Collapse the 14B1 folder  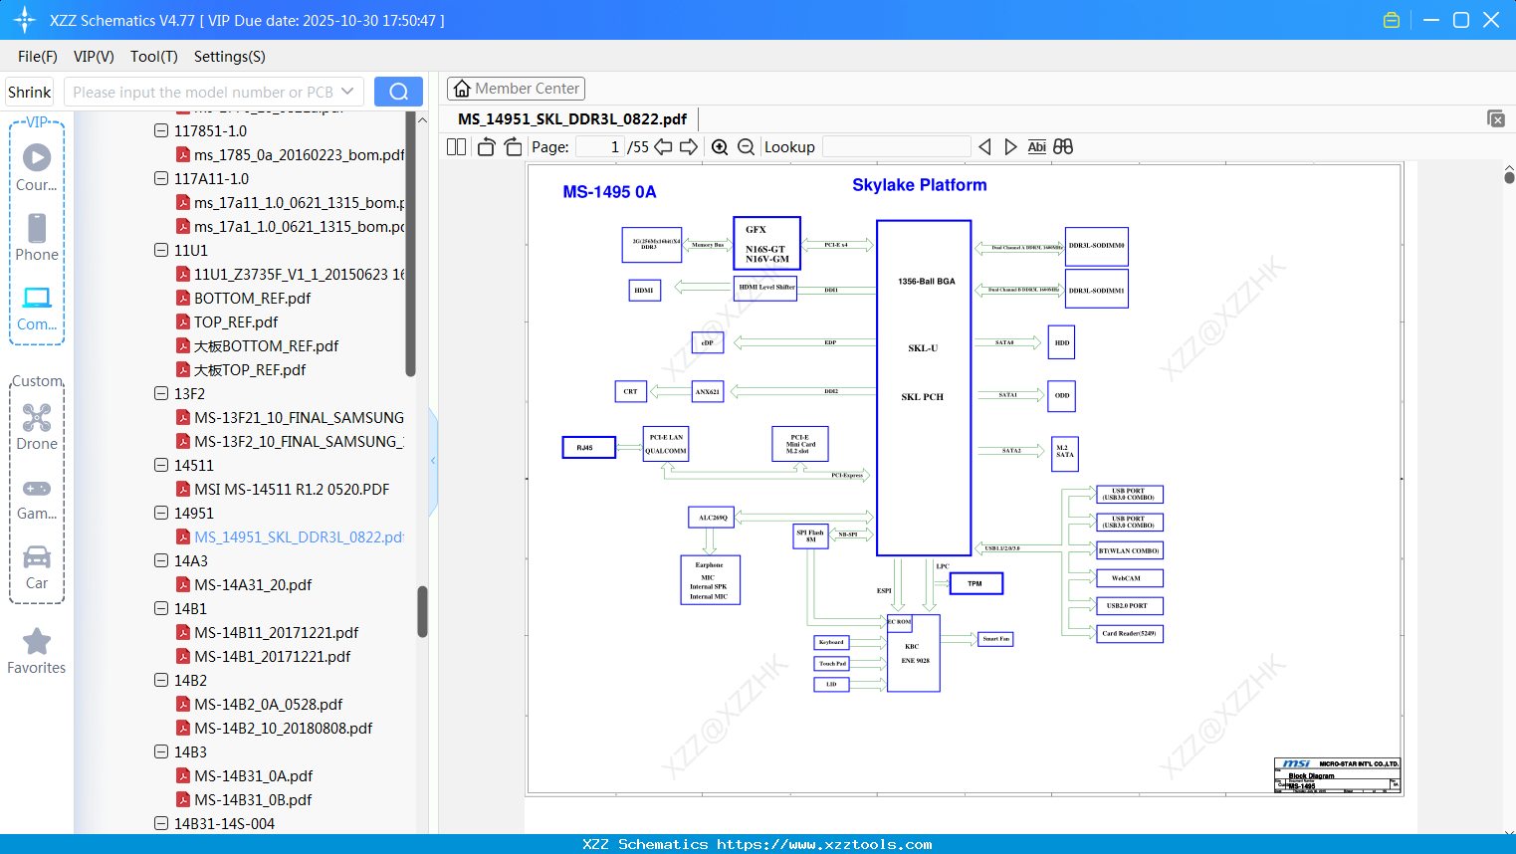pyautogui.click(x=161, y=608)
